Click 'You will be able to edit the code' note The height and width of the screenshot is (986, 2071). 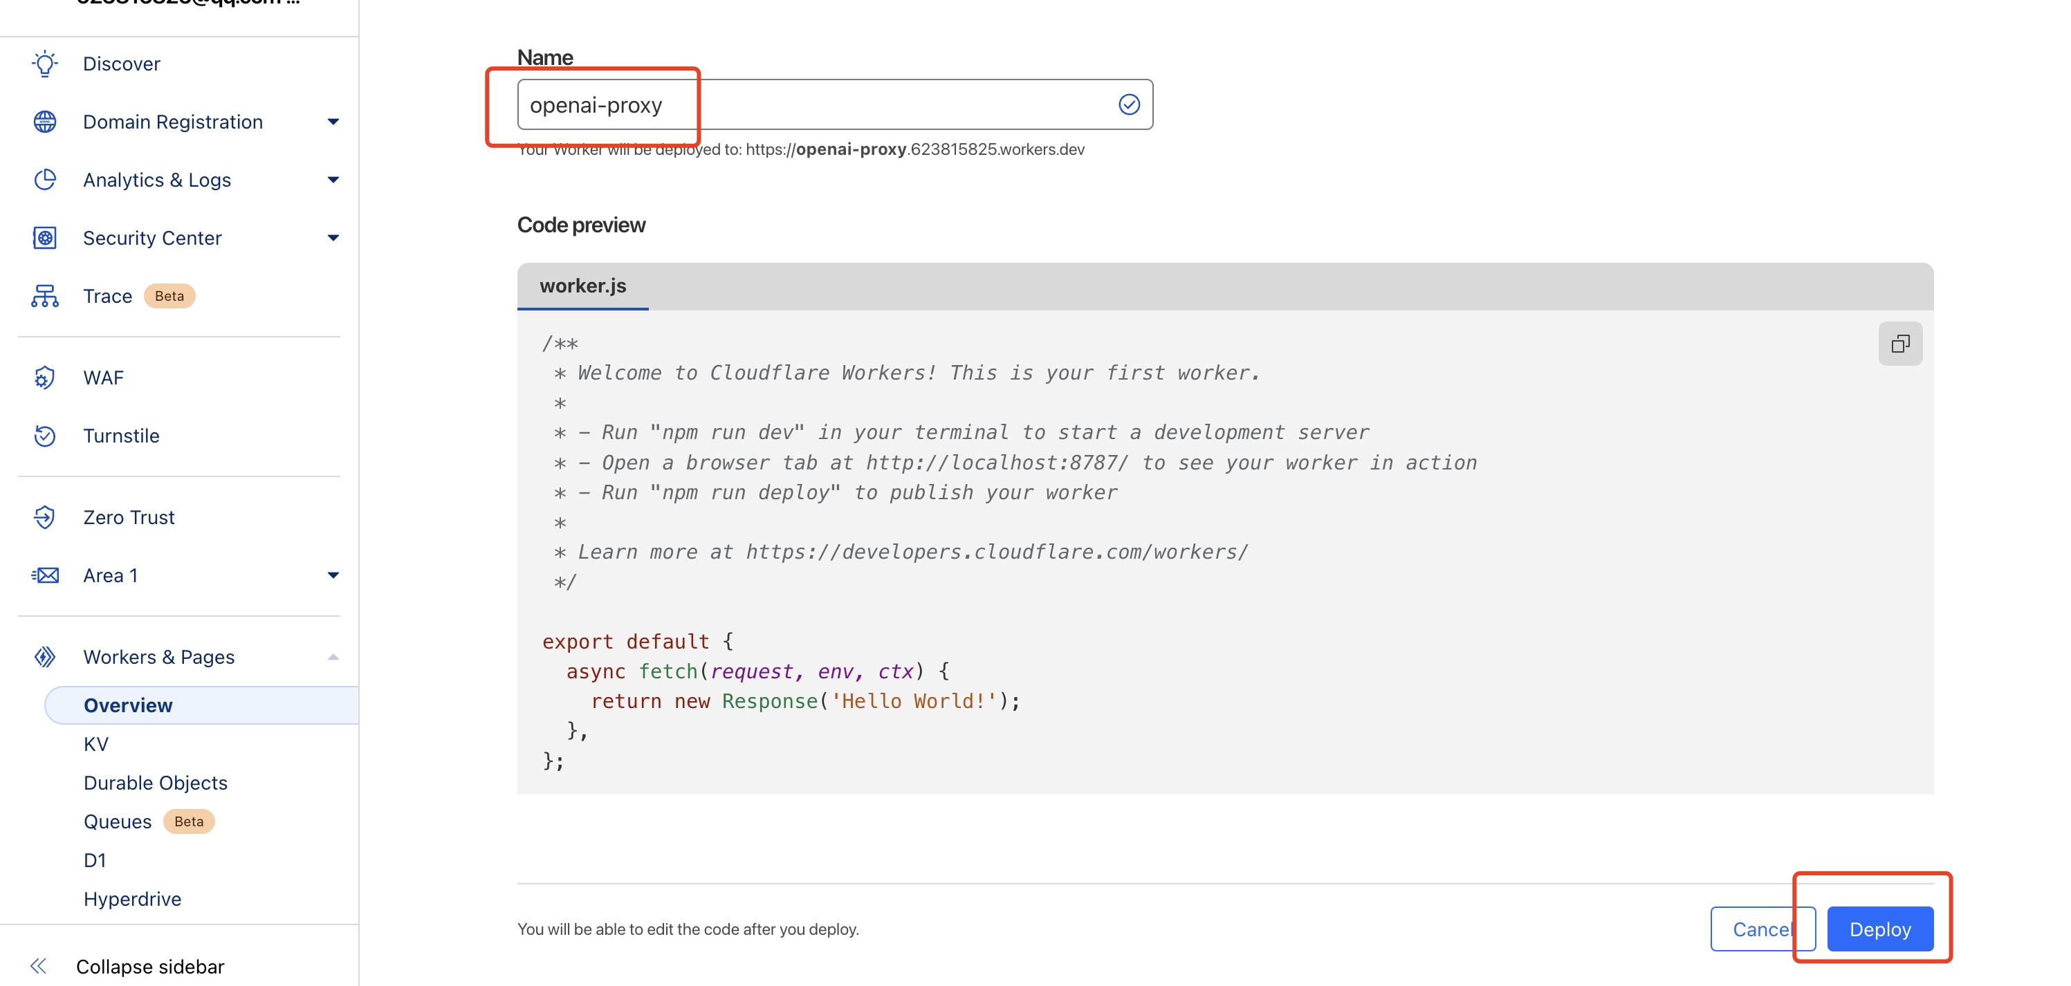[688, 929]
